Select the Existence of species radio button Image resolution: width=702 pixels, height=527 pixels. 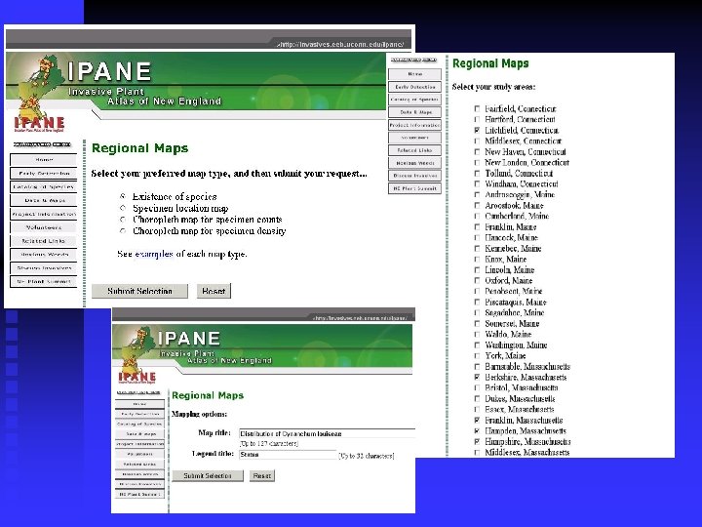tap(123, 196)
